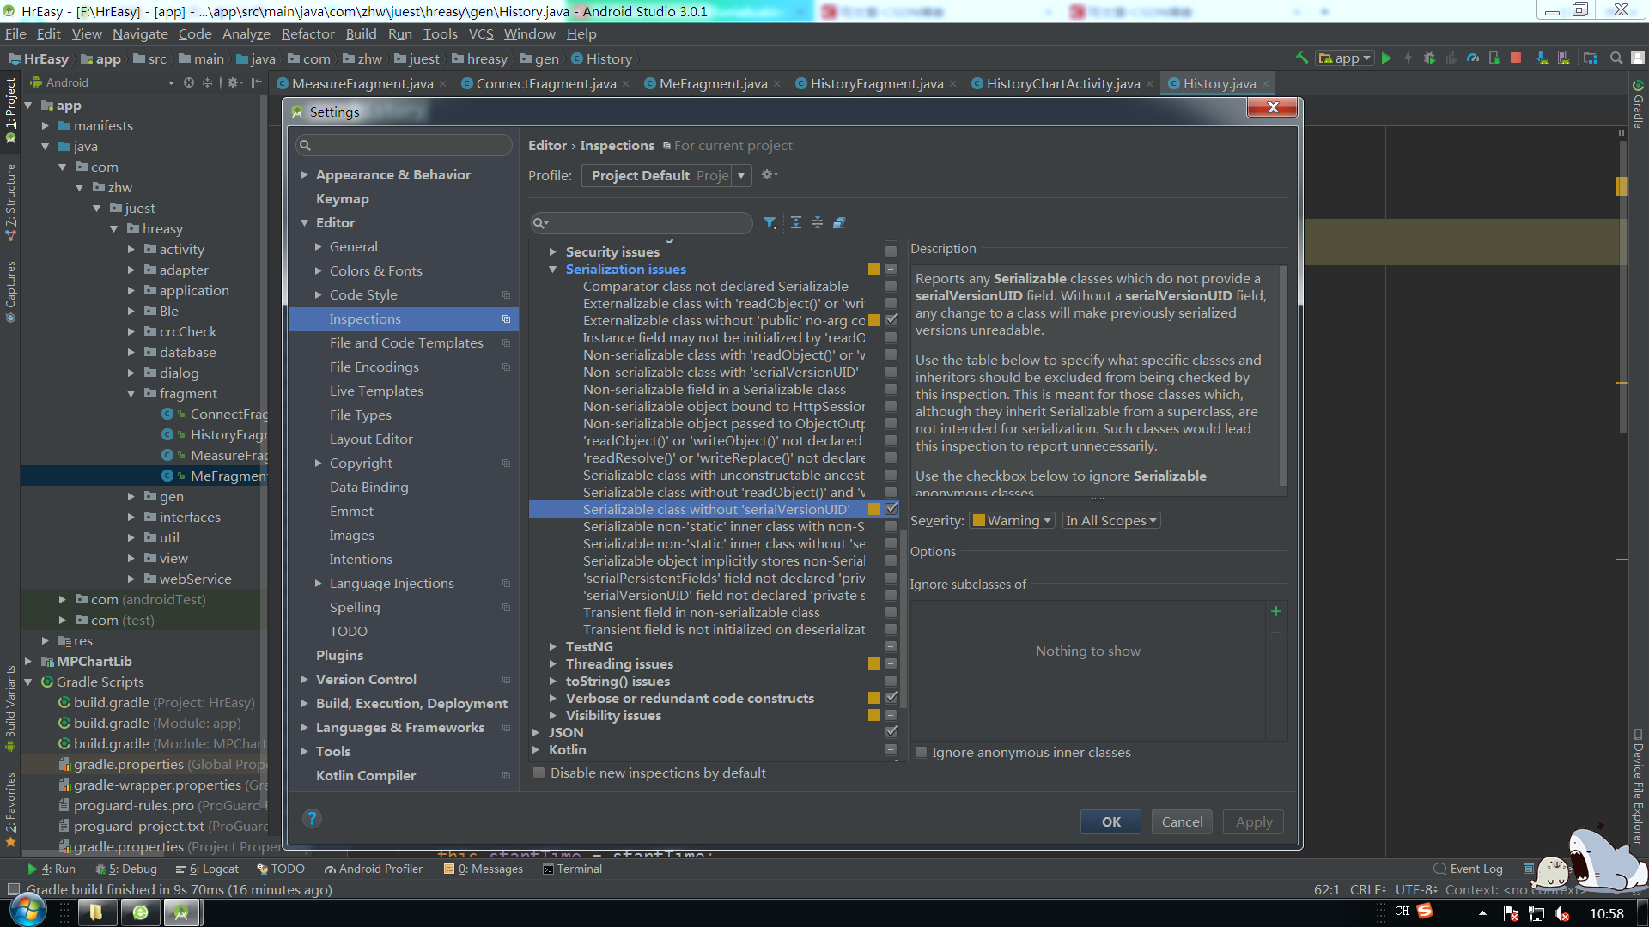This screenshot has height=927, width=1649.
Task: Click the Cancel button
Action: (x=1182, y=822)
